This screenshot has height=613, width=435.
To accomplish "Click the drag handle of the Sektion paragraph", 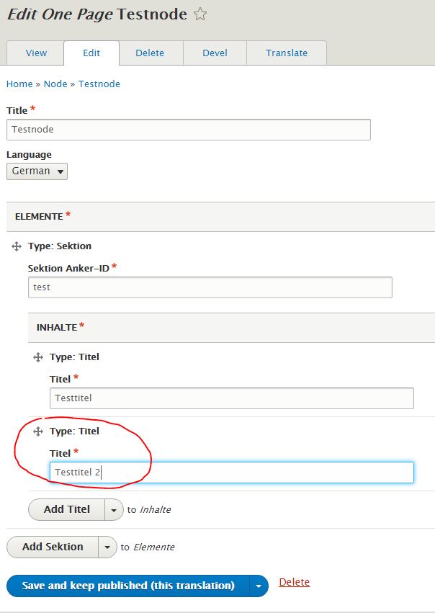I will click(17, 246).
